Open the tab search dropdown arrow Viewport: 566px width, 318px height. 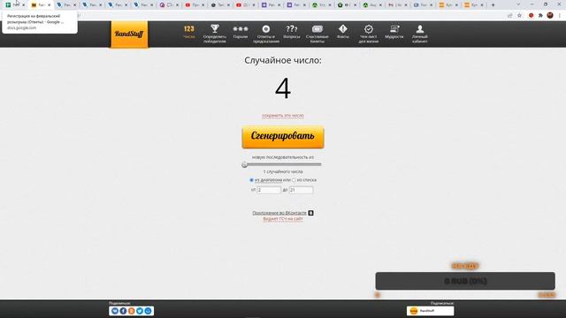[518, 4]
